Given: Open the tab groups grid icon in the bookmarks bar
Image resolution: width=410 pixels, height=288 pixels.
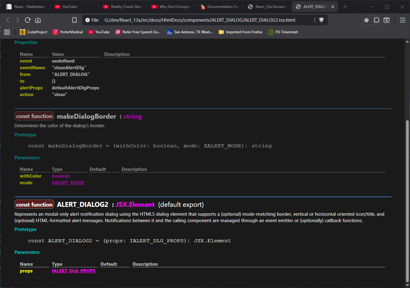Looking at the screenshot, I should pos(7,32).
